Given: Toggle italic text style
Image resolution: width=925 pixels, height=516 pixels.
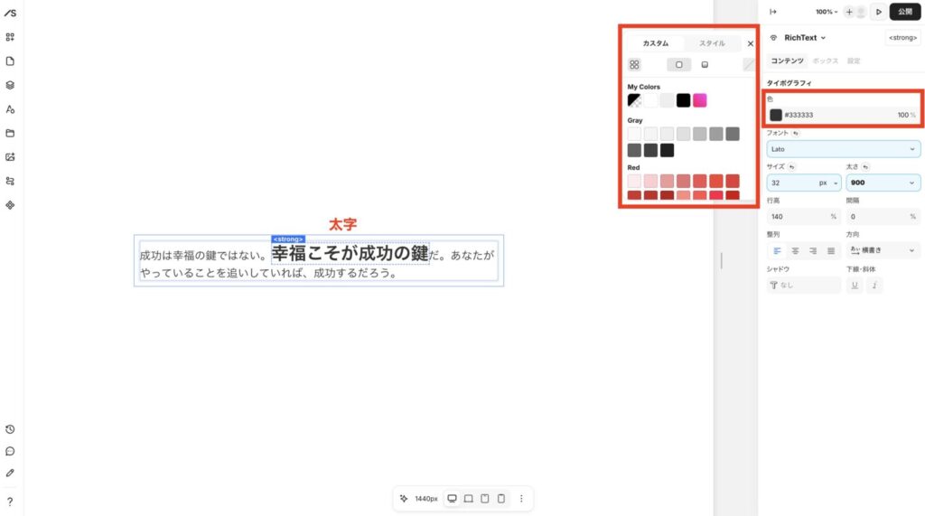Looking at the screenshot, I should pyautogui.click(x=874, y=286).
